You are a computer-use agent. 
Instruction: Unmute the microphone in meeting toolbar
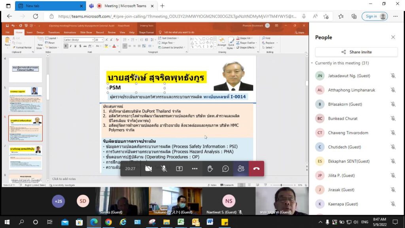click(164, 169)
